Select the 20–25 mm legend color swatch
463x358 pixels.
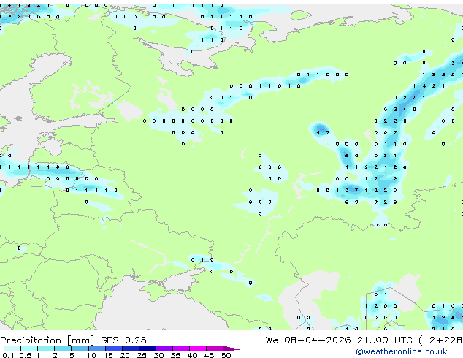[x=130, y=349]
